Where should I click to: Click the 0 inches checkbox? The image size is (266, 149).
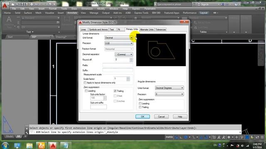(x=115, y=101)
